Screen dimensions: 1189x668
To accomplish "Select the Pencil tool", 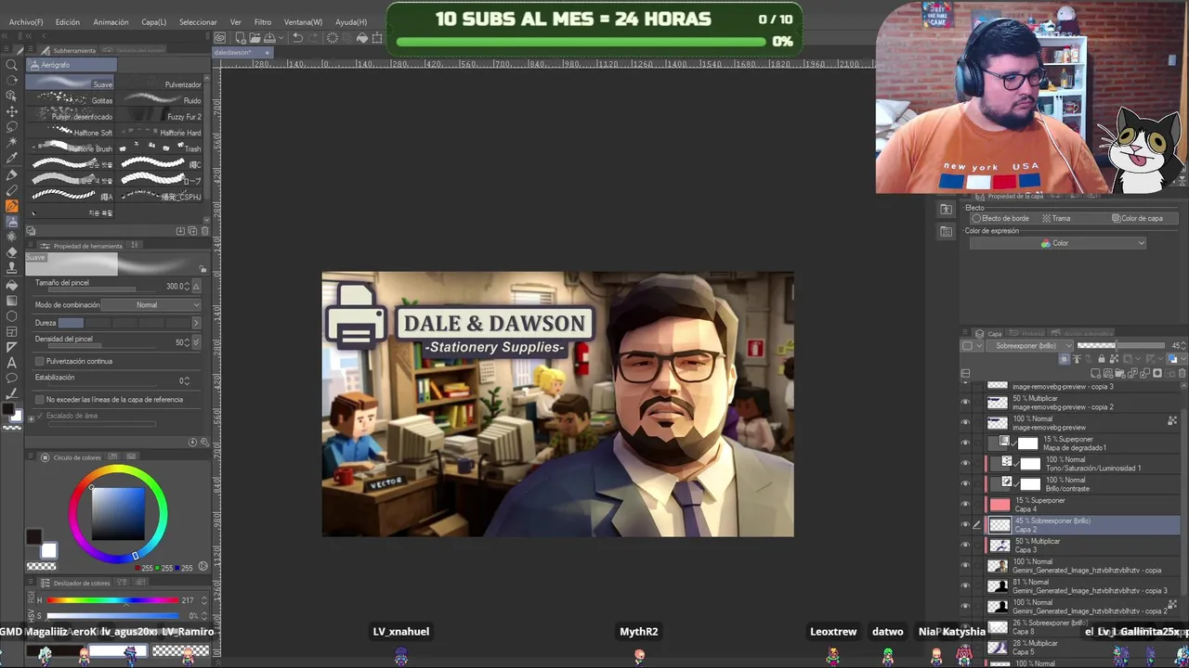I will pyautogui.click(x=12, y=190).
